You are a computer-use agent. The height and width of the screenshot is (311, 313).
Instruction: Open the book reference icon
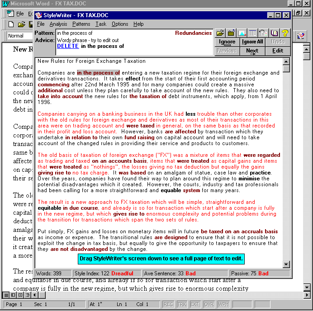(x=274, y=33)
